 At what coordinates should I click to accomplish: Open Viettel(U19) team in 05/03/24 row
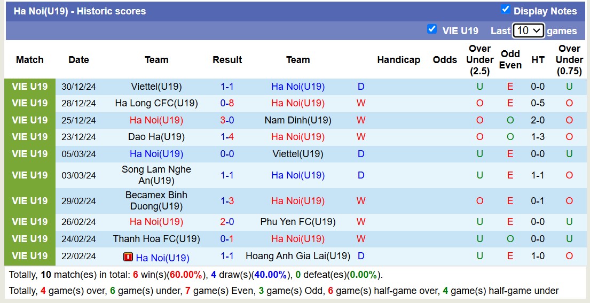point(298,153)
